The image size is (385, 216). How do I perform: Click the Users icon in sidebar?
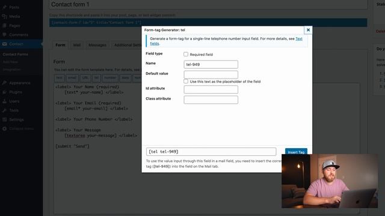tap(4, 101)
